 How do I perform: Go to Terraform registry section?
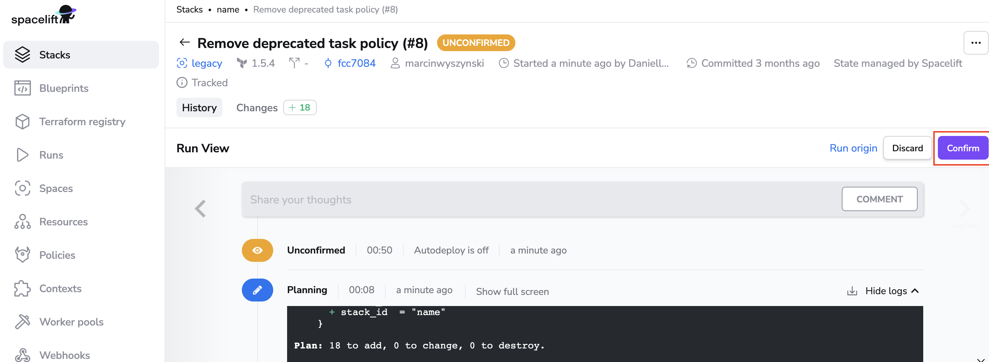(82, 122)
